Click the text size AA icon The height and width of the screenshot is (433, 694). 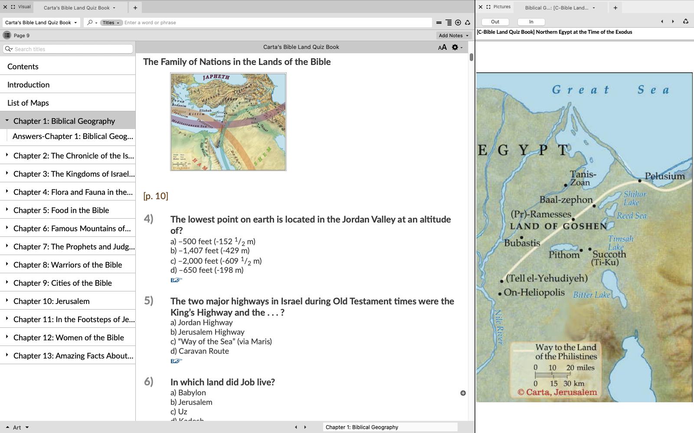pyautogui.click(x=442, y=47)
